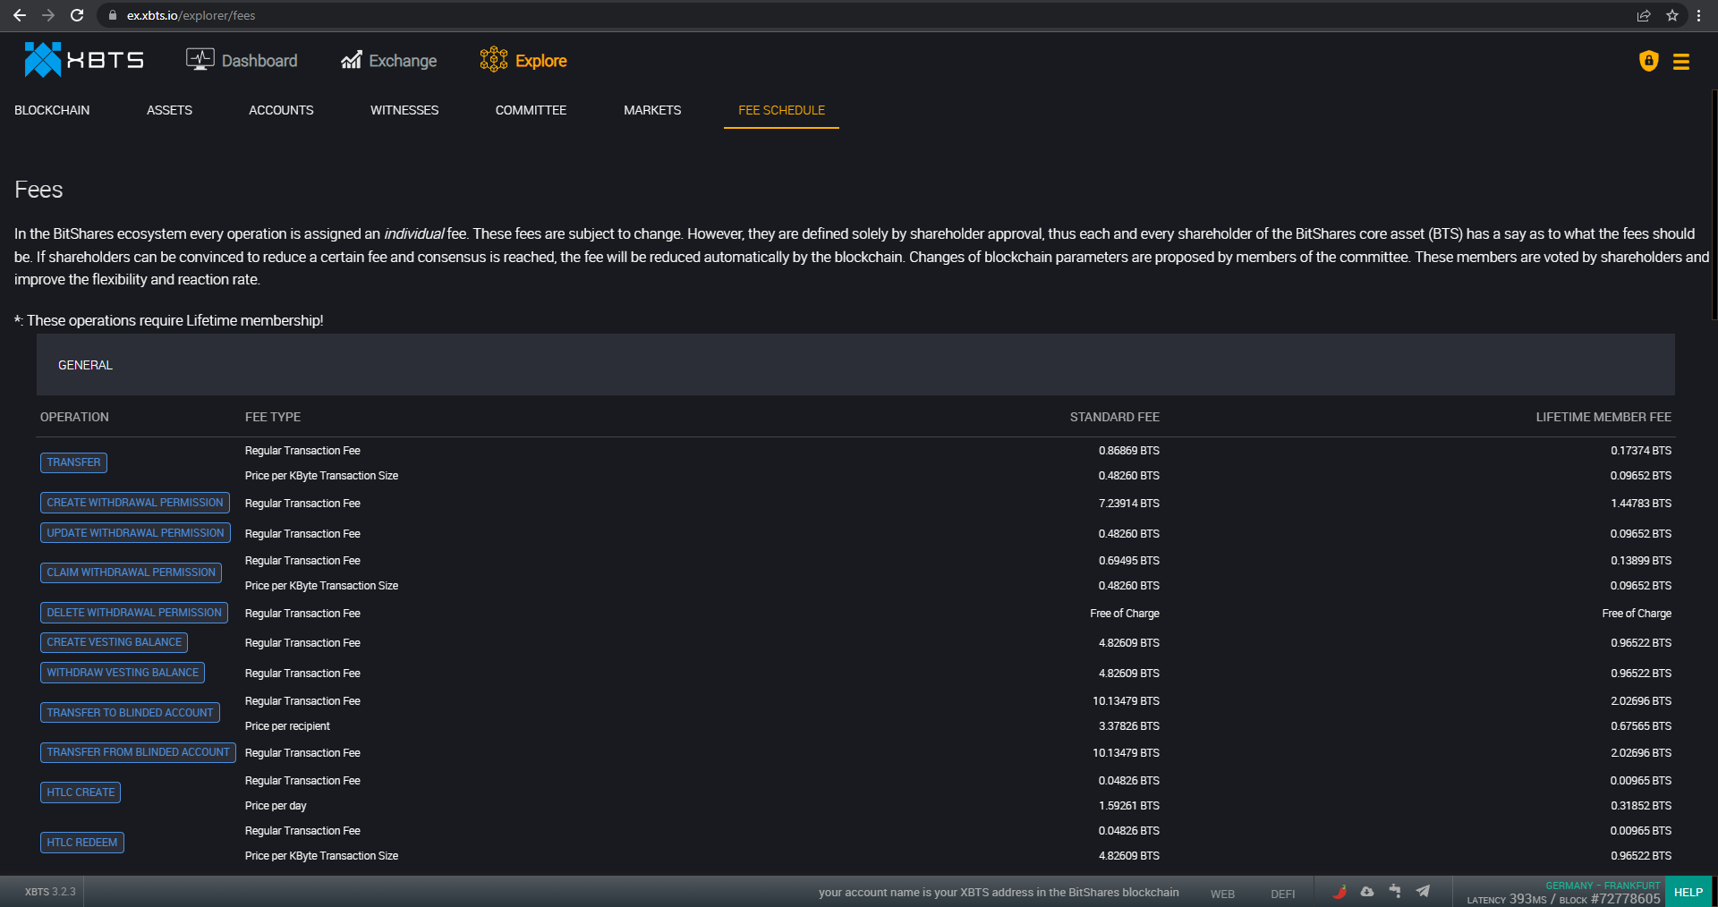Click the cloud download icon
The width and height of the screenshot is (1718, 907).
(x=1367, y=891)
